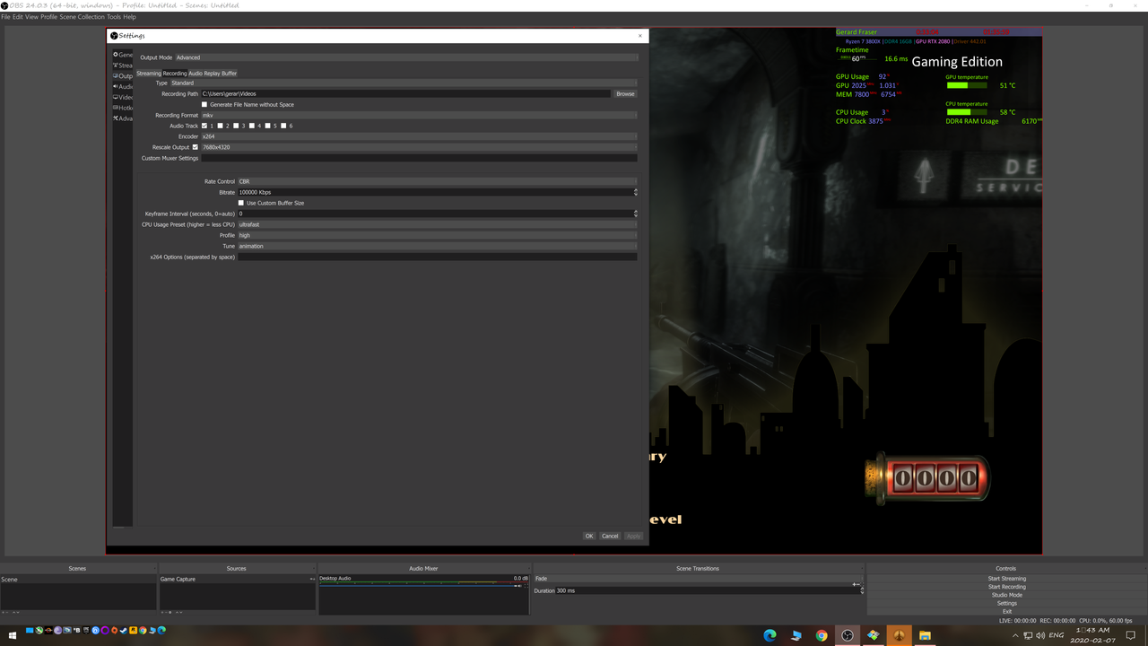Disable Rescale Output checkbox
This screenshot has width=1148, height=646.
coord(195,147)
